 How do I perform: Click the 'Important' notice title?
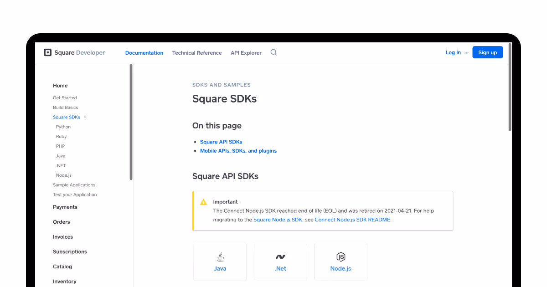[226, 202]
